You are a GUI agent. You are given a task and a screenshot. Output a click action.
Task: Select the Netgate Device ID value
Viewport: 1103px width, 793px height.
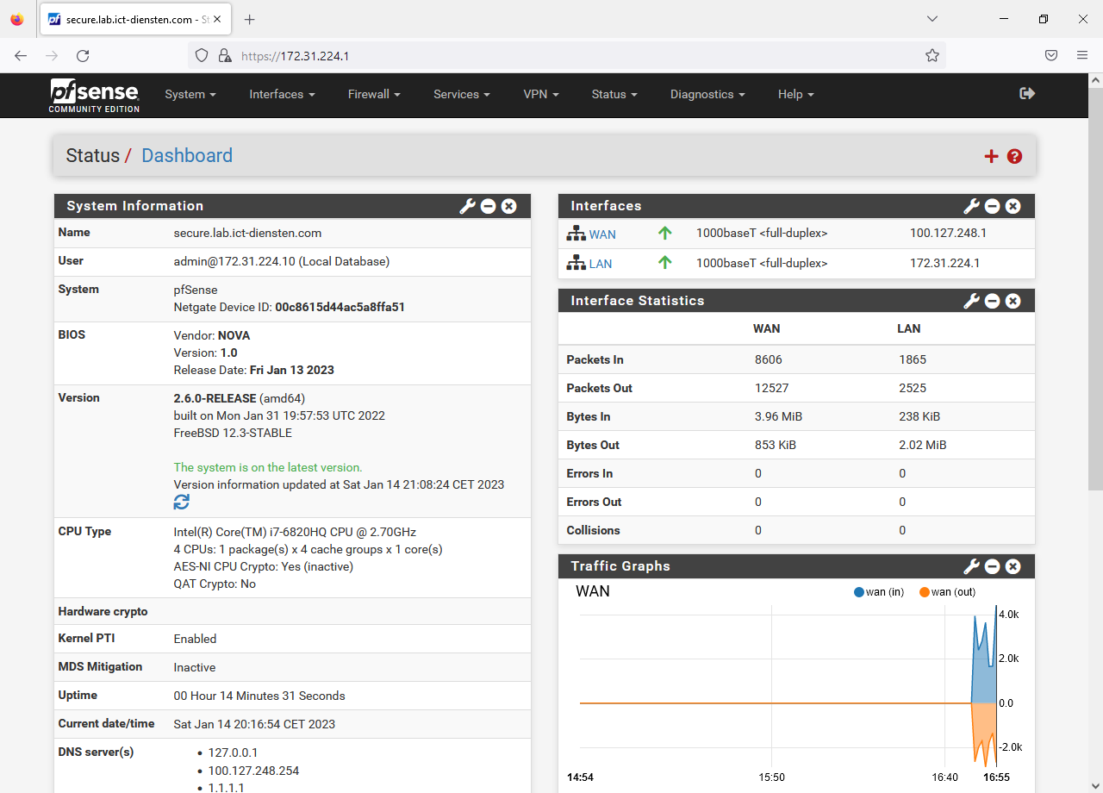pos(340,307)
